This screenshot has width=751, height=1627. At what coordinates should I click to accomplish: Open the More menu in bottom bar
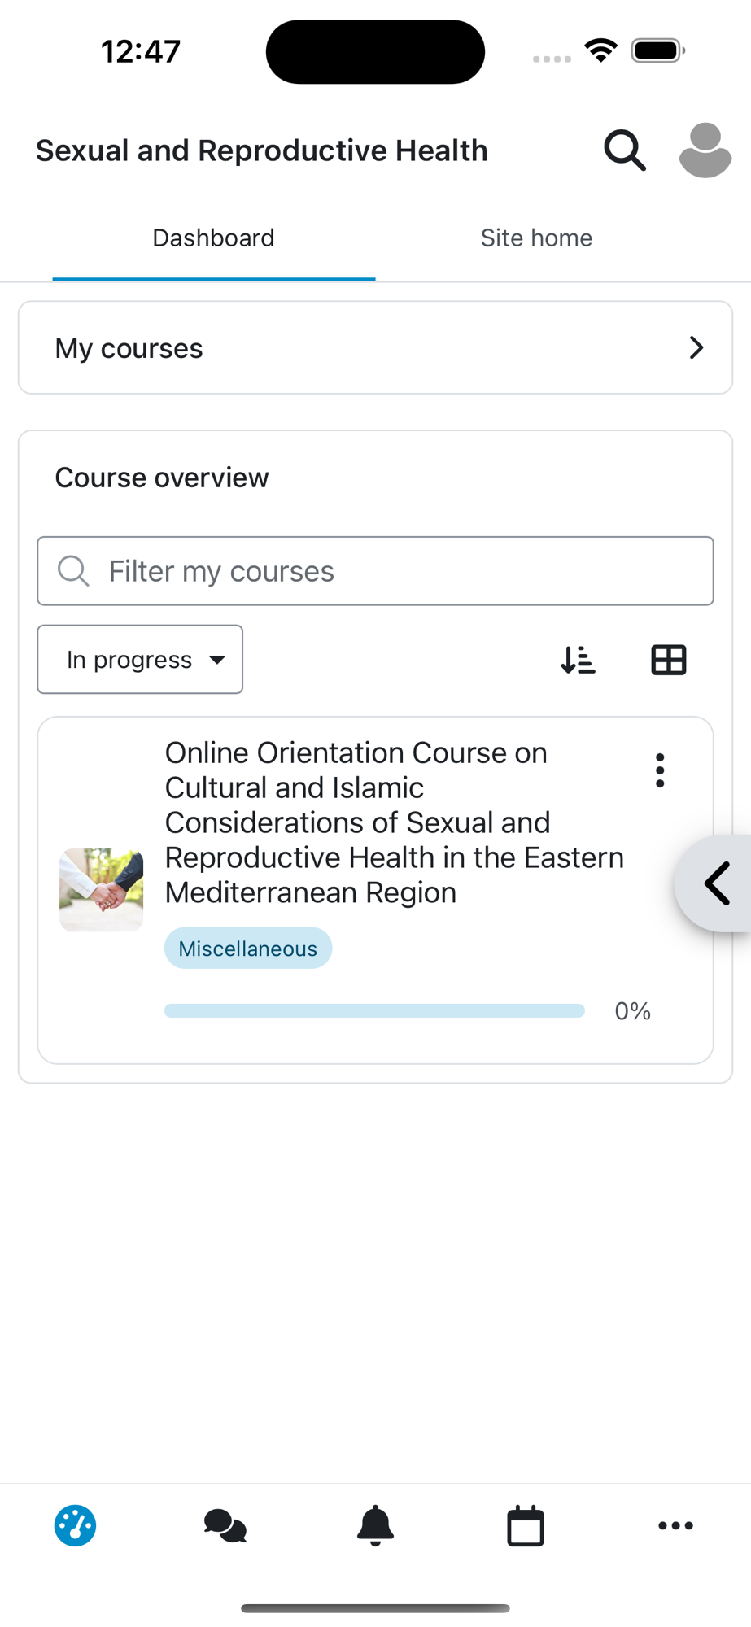tap(675, 1525)
